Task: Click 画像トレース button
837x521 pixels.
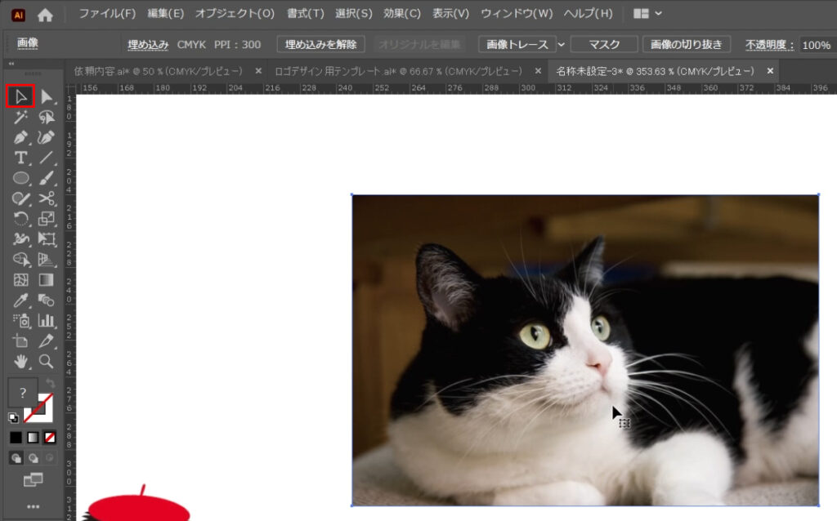Action: pos(517,45)
